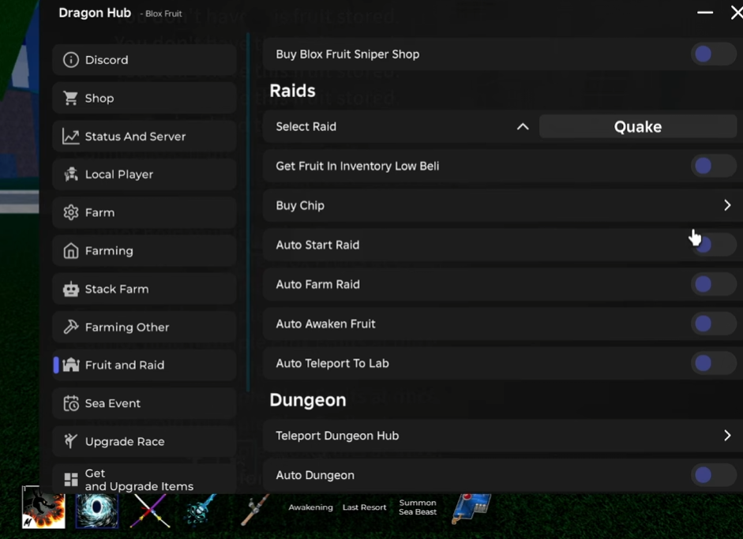Click the Quake raid selection button
This screenshot has width=743, height=539.
[638, 126]
